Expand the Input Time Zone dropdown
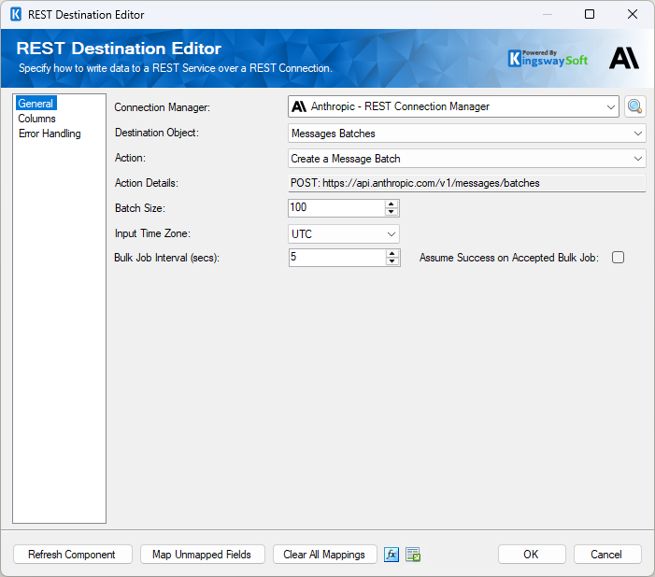Screen dimensions: 655x577 391,233
